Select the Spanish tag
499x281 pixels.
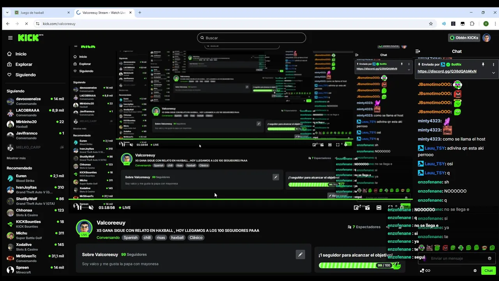131,237
